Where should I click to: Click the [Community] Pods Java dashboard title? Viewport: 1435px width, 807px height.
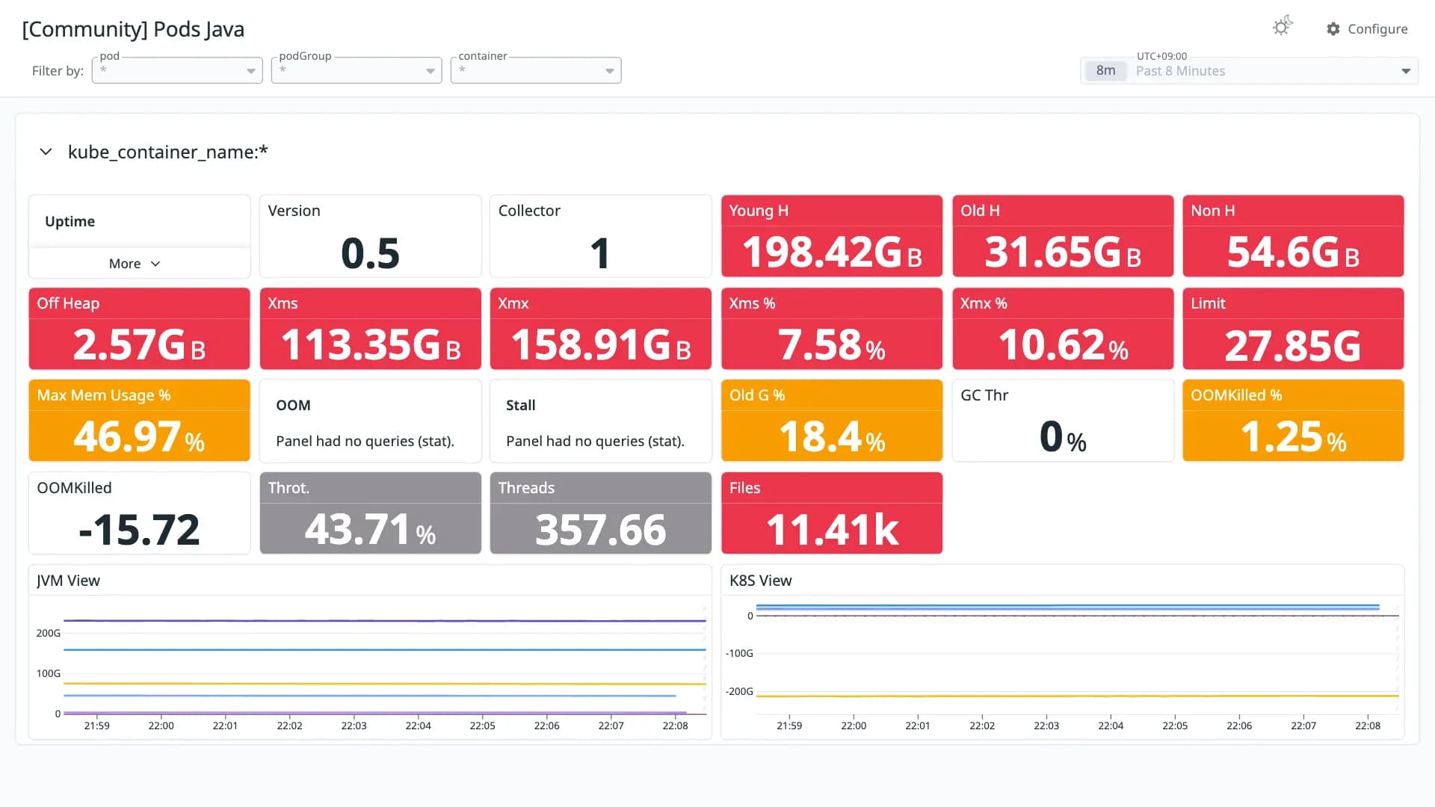click(133, 29)
